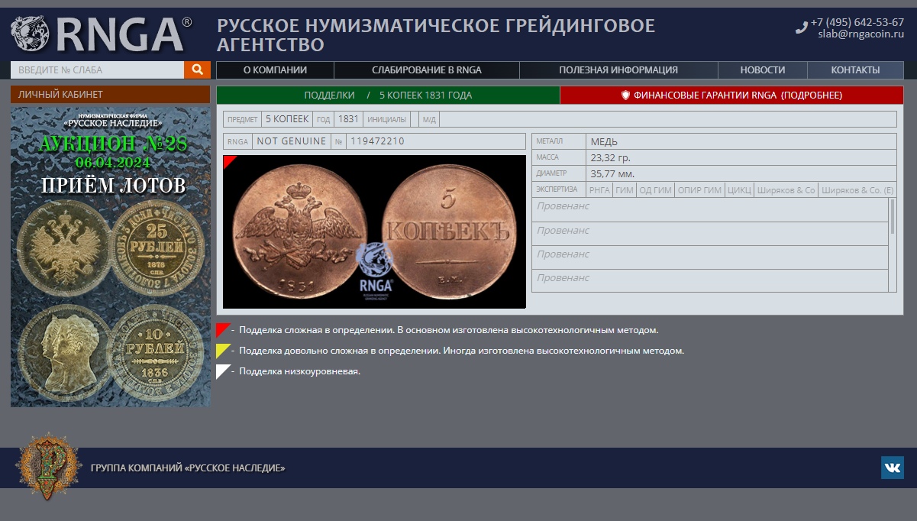Click the phone icon beside the number
Image resolution: width=917 pixels, height=521 pixels.
click(x=801, y=28)
